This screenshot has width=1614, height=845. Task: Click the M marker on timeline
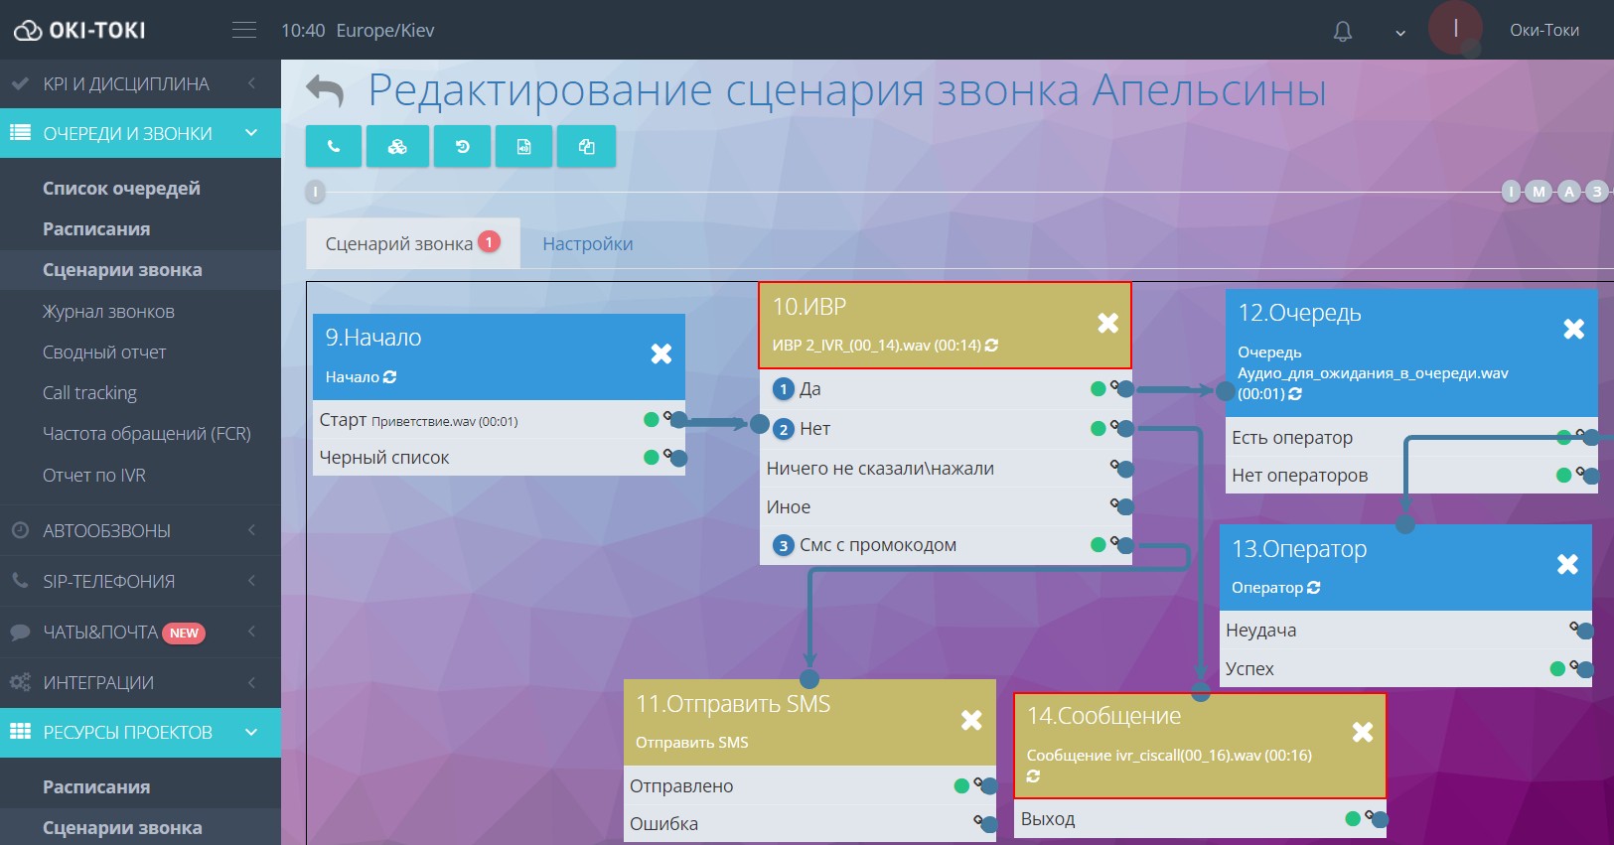coord(1539,192)
